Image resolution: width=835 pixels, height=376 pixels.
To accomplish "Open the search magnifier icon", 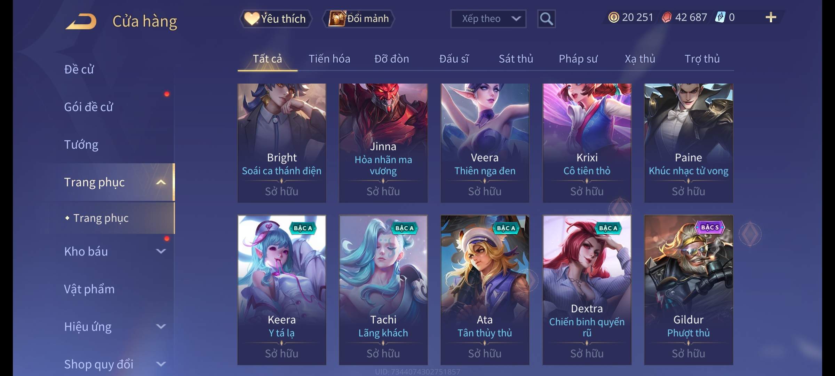I will 546,19.
